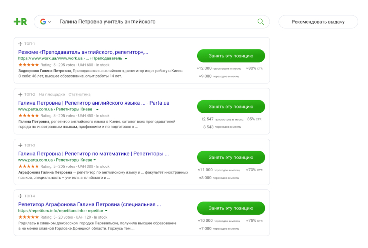The image size is (368, 248).
Task: Expand the repetitors.info URL dropdown arrow
Action: coord(106,211)
